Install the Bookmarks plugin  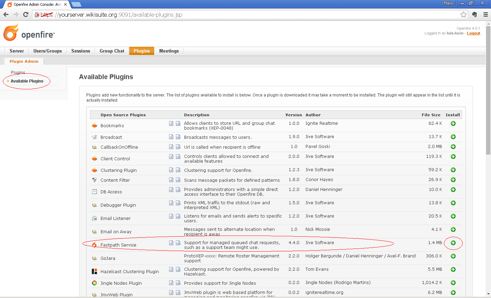453,123
